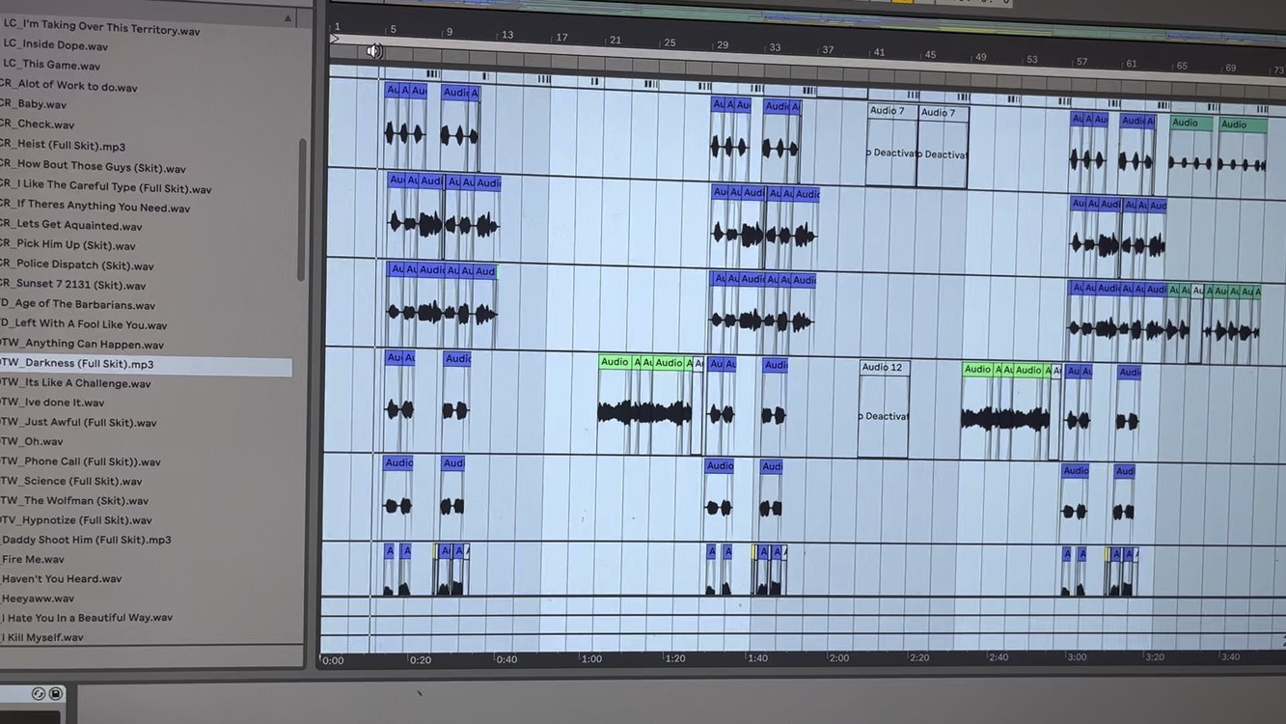This screenshot has height=724, width=1286.
Task: Select the CR_Police Dispatch (Skit).wav sample
Action: [77, 265]
